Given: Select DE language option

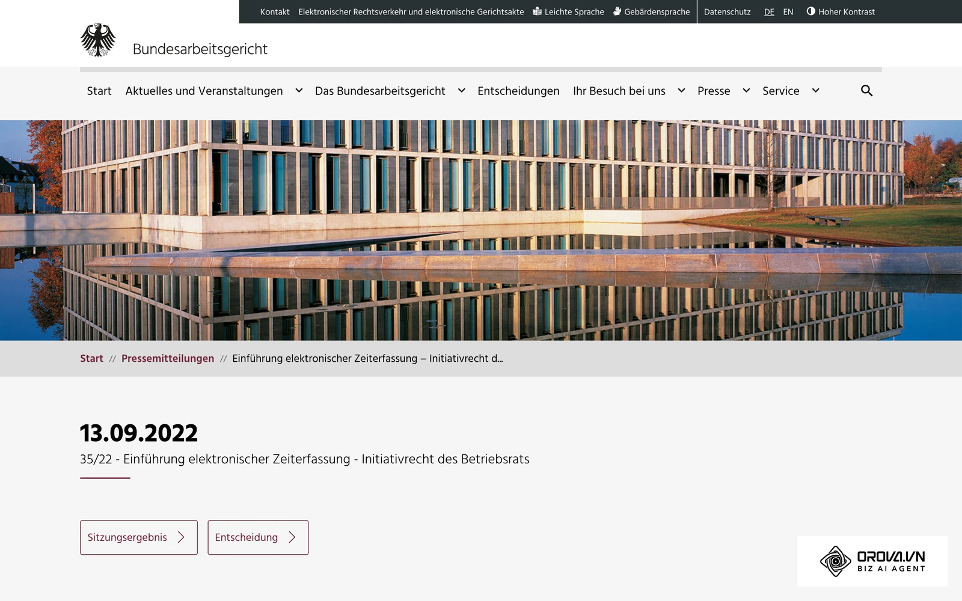Looking at the screenshot, I should coord(769,12).
